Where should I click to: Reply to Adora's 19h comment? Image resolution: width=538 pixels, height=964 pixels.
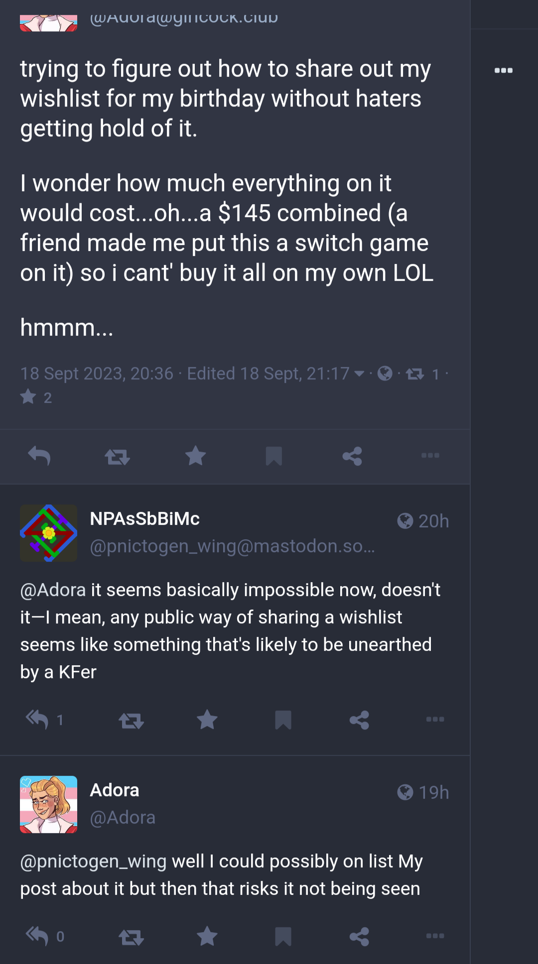[44, 937]
